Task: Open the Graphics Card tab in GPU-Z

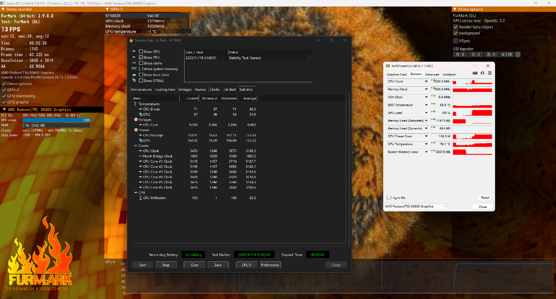Action: click(397, 74)
